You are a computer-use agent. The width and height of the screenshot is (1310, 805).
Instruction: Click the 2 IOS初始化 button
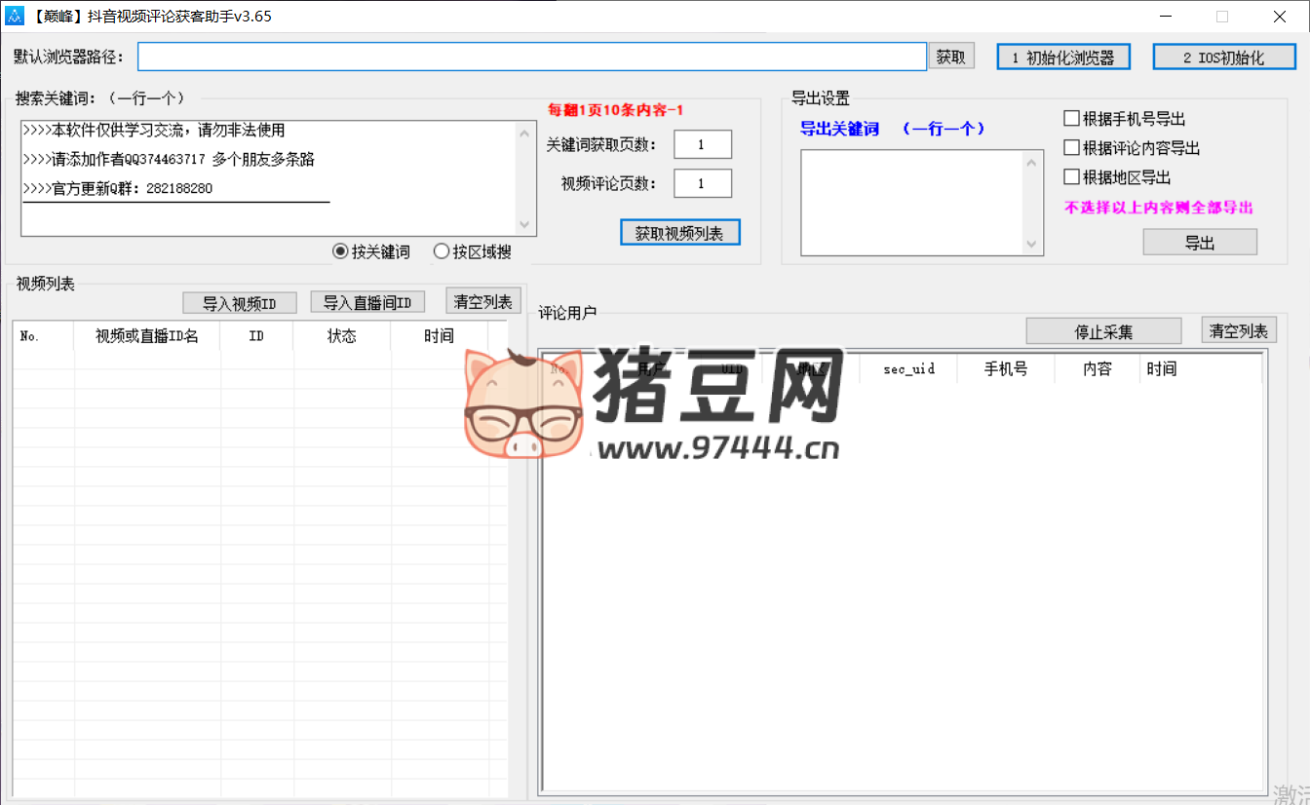[x=1223, y=57]
